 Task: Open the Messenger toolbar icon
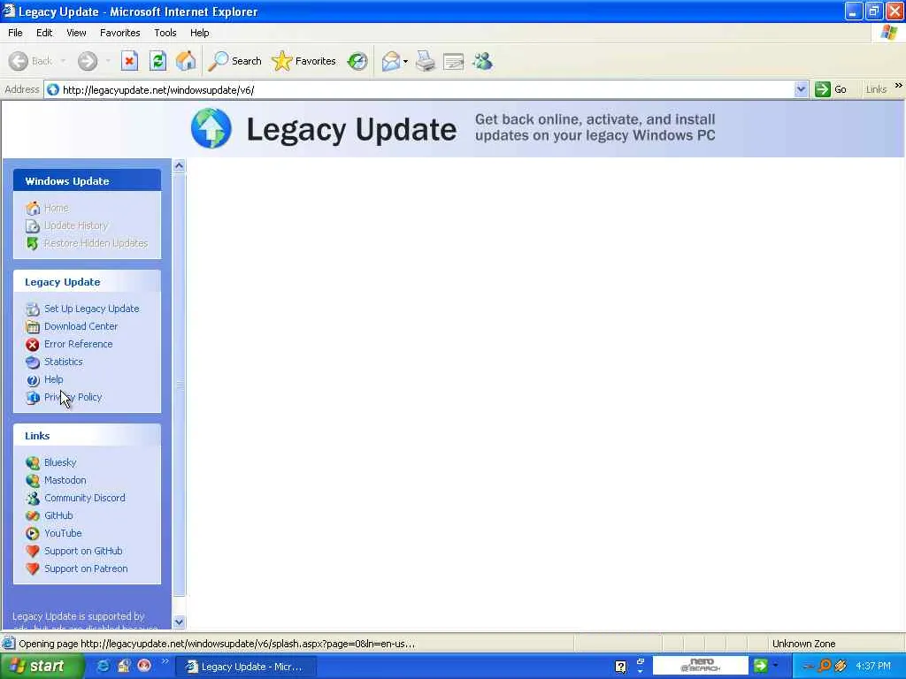(482, 61)
